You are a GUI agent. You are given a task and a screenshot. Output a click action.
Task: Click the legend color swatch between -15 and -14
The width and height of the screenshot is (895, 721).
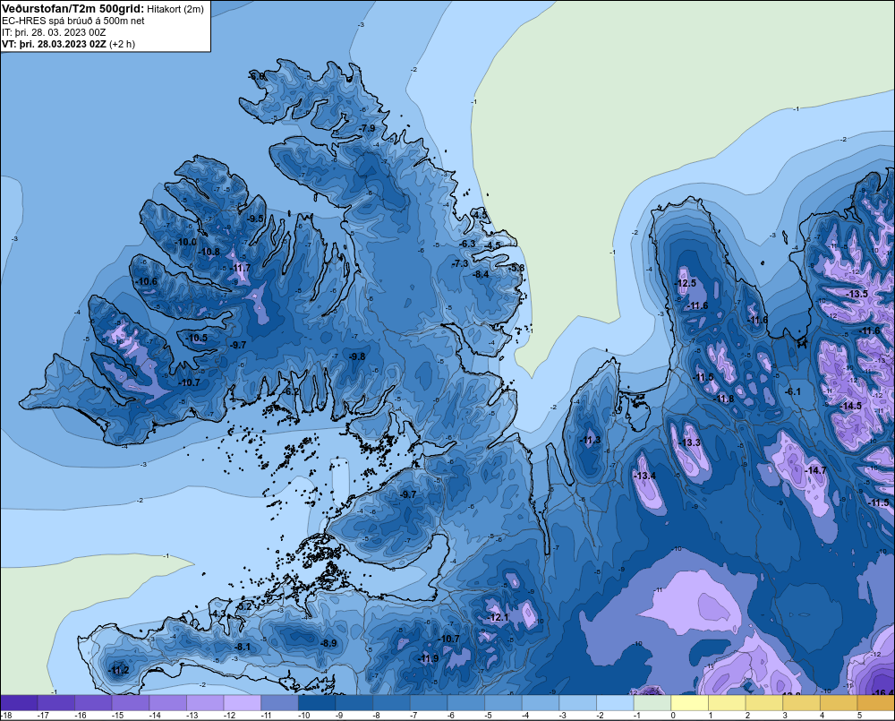[131, 703]
